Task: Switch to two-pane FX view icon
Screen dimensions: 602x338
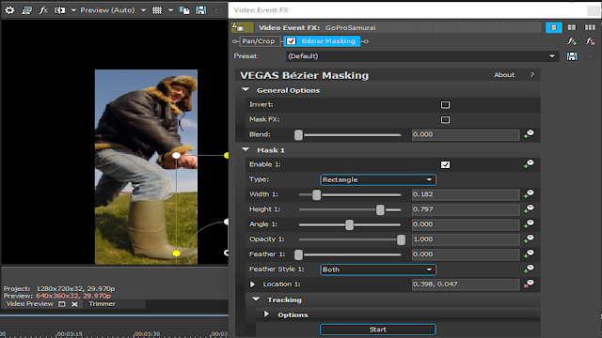Action: [x=572, y=27]
